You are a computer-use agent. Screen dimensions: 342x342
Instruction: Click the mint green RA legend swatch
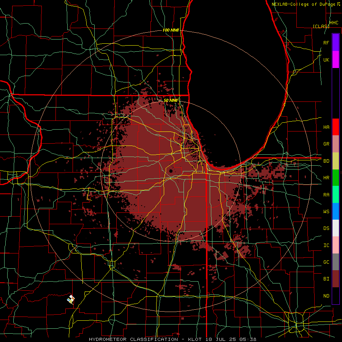pyautogui.click(x=336, y=195)
